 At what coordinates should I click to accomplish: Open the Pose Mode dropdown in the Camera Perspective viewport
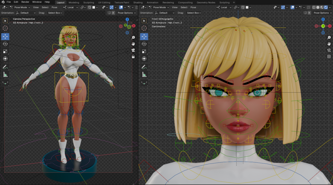point(20,7)
